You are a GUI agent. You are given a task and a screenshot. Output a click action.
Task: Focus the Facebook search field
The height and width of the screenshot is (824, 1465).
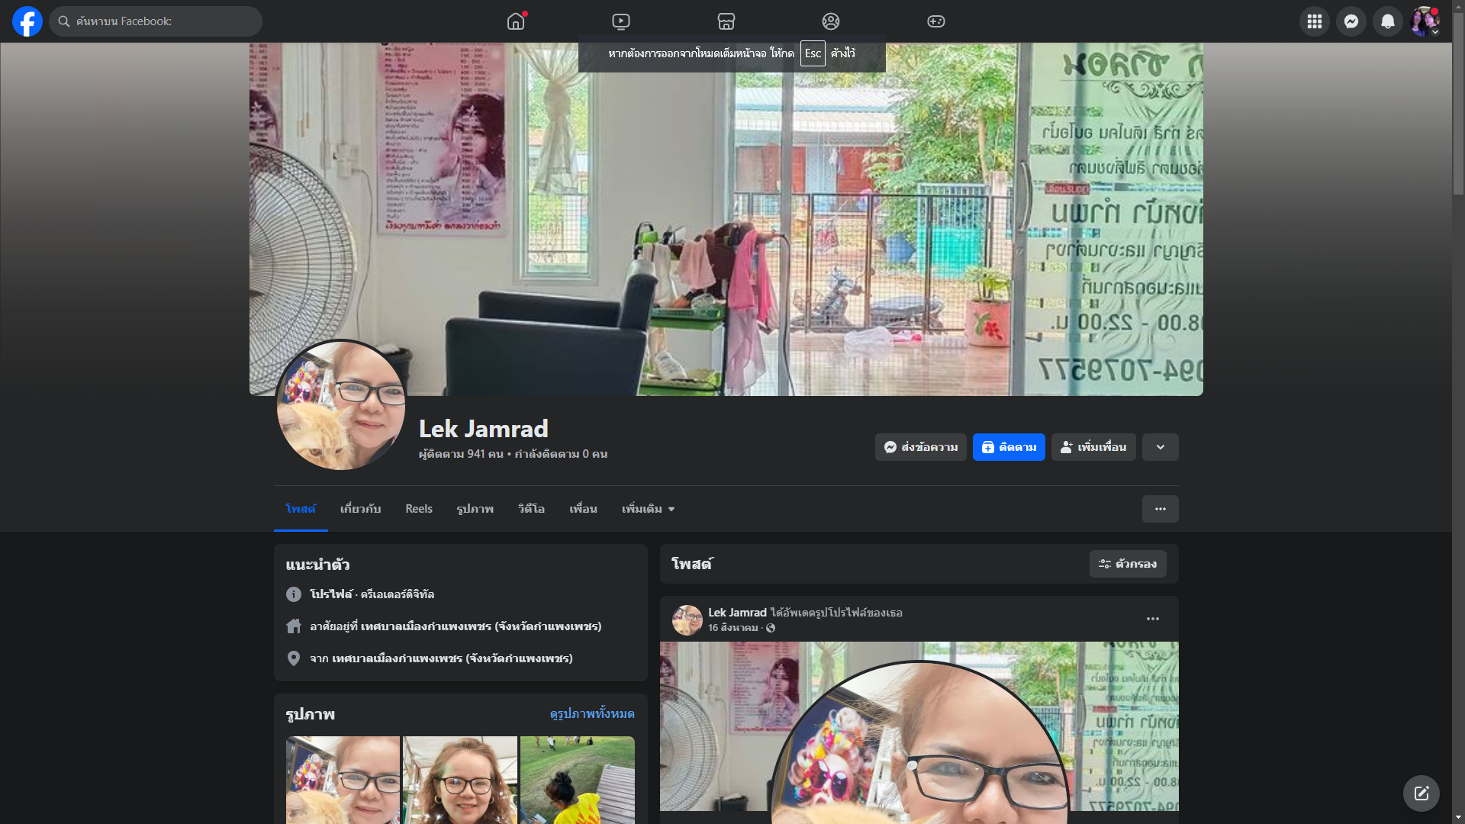(x=156, y=21)
